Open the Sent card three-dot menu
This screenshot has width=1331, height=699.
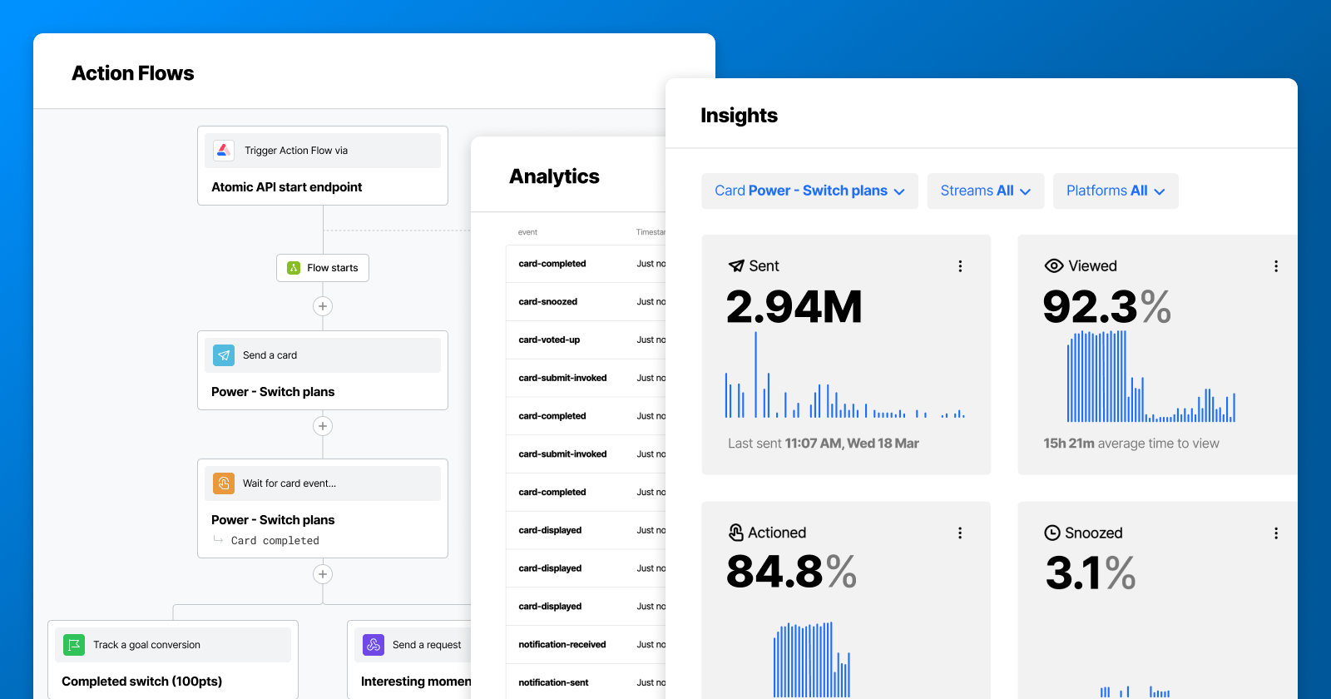pos(960,266)
